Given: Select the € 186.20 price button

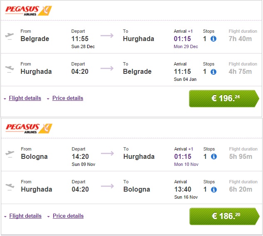Looking at the screenshot, I should pyautogui.click(x=224, y=217).
